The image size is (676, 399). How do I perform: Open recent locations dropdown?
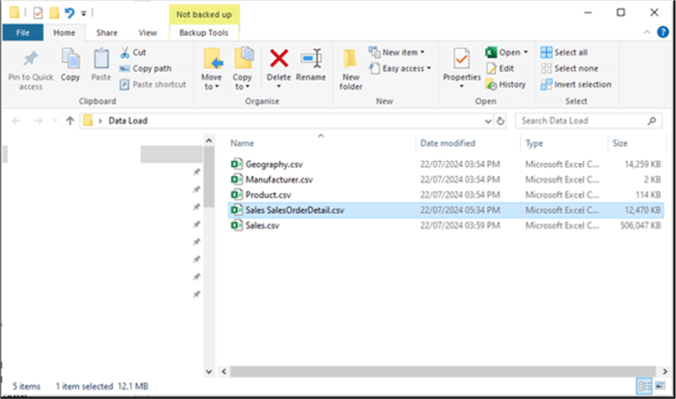[55, 121]
